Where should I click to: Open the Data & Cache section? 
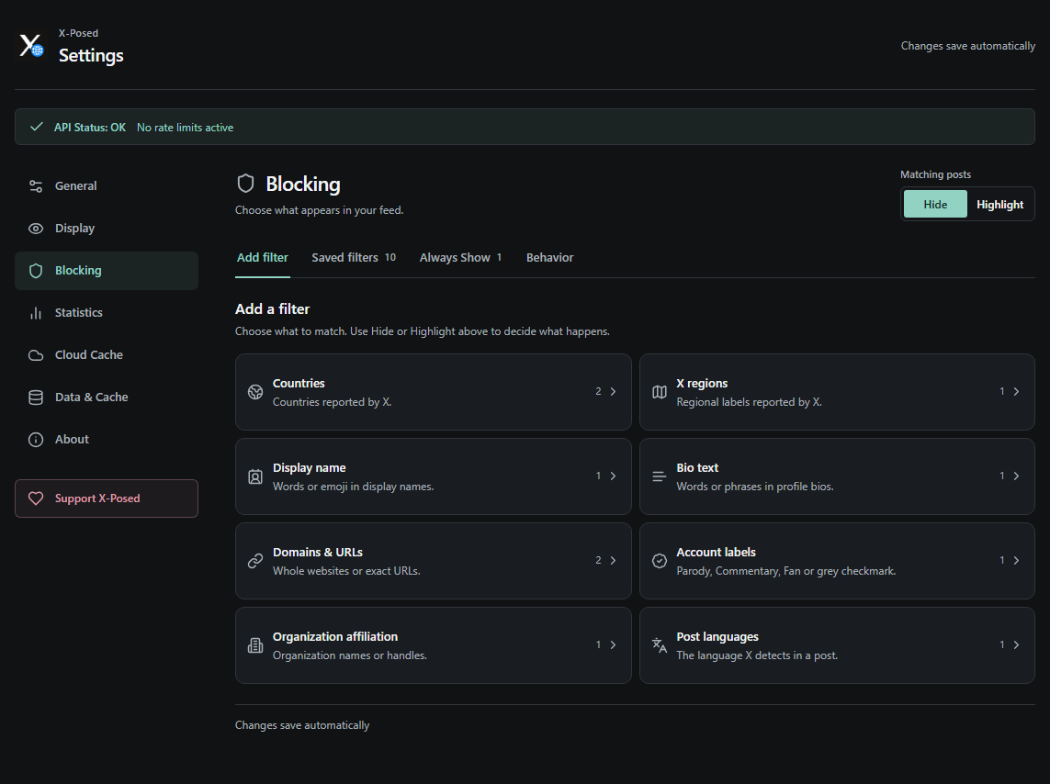click(x=107, y=397)
